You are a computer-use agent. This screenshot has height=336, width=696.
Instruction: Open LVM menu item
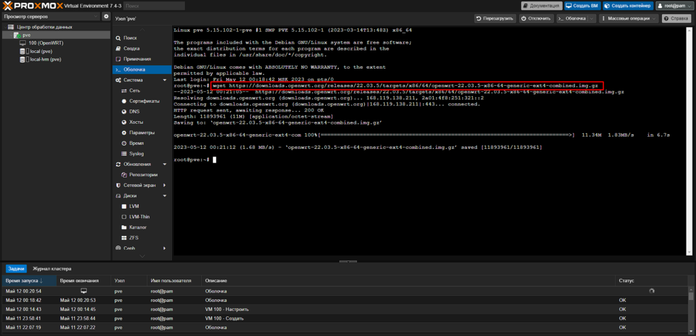[134, 207]
